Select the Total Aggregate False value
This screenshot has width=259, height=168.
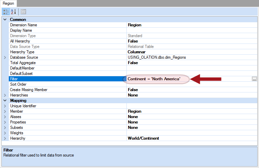pyautogui.click(x=133, y=63)
